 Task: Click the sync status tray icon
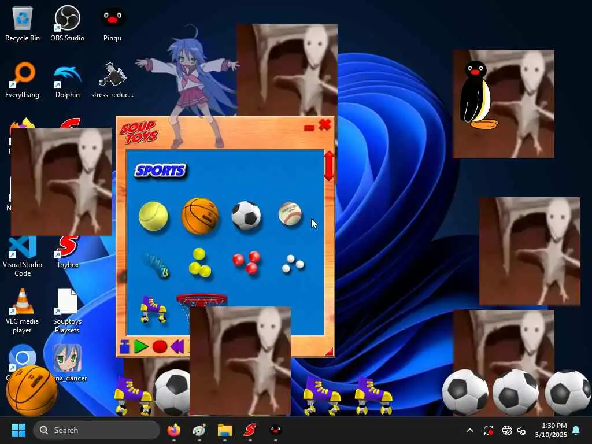coord(488,430)
